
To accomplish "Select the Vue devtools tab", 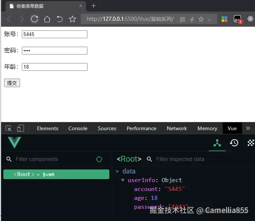I will coord(232,128).
